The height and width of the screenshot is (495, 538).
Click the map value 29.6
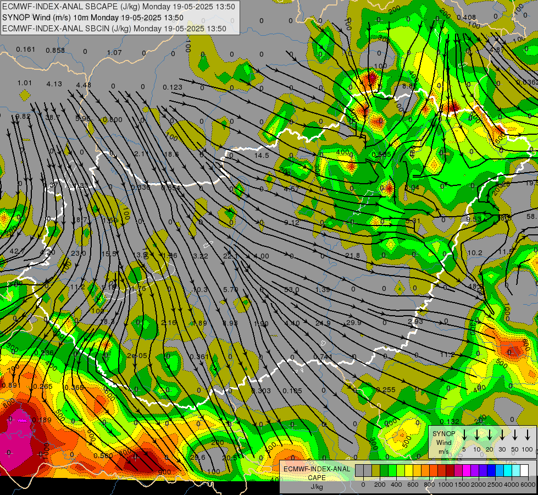(198, 457)
